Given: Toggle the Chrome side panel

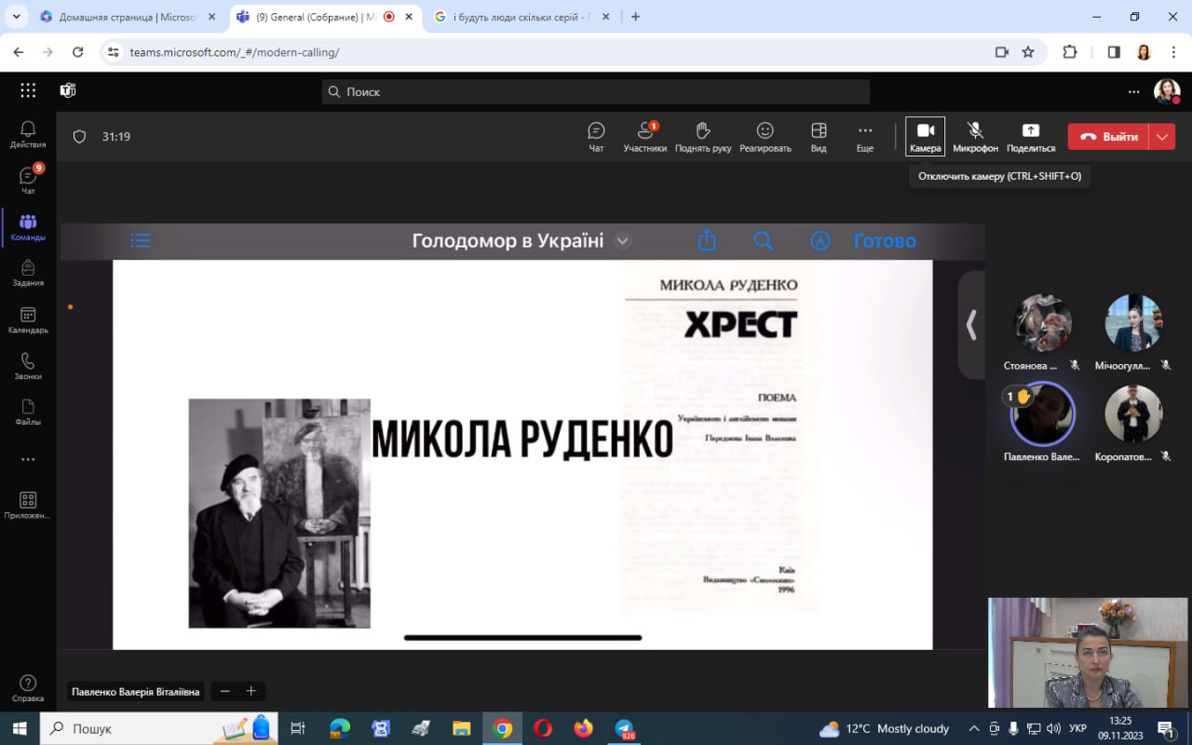Looking at the screenshot, I should coord(1114,52).
